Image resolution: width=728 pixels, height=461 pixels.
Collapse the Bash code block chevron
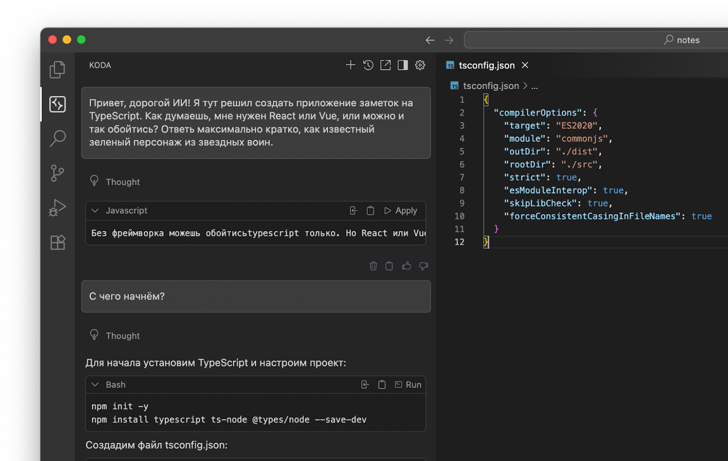(x=95, y=385)
